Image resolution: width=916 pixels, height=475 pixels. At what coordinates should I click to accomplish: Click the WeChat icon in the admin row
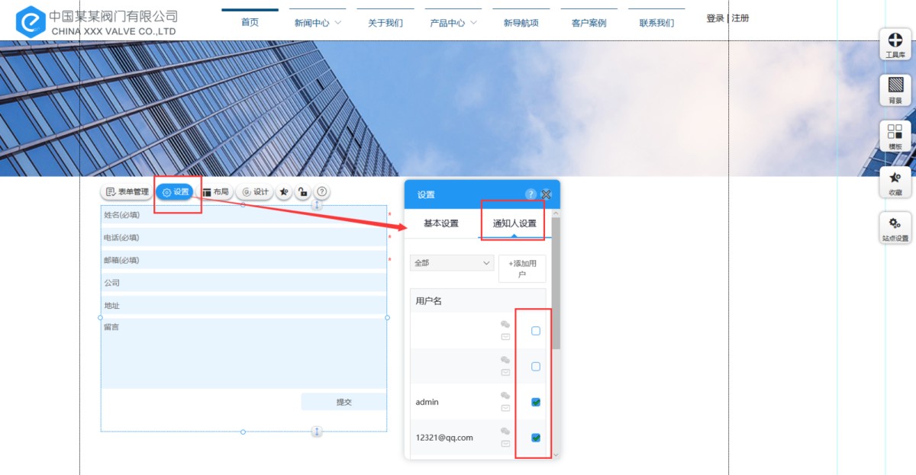point(505,396)
